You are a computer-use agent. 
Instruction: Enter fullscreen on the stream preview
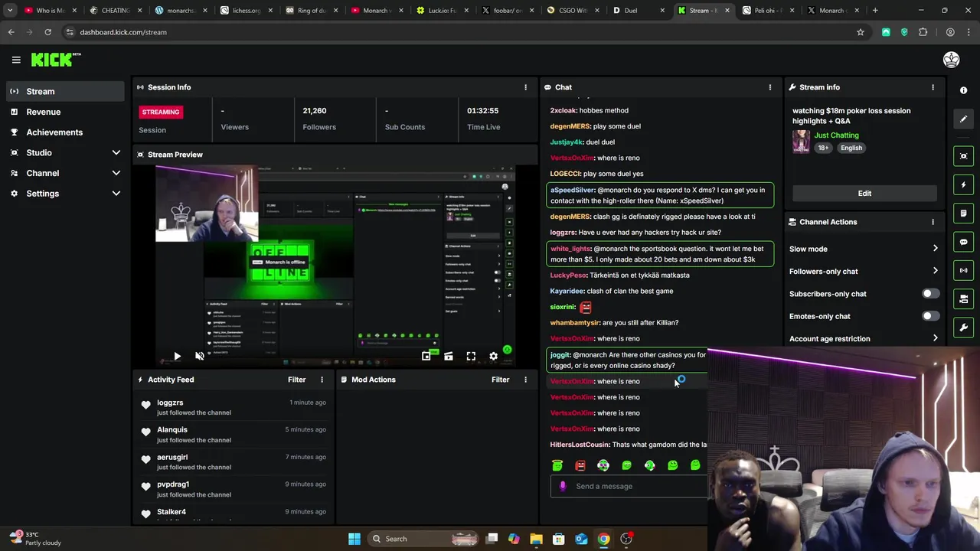pos(471,356)
